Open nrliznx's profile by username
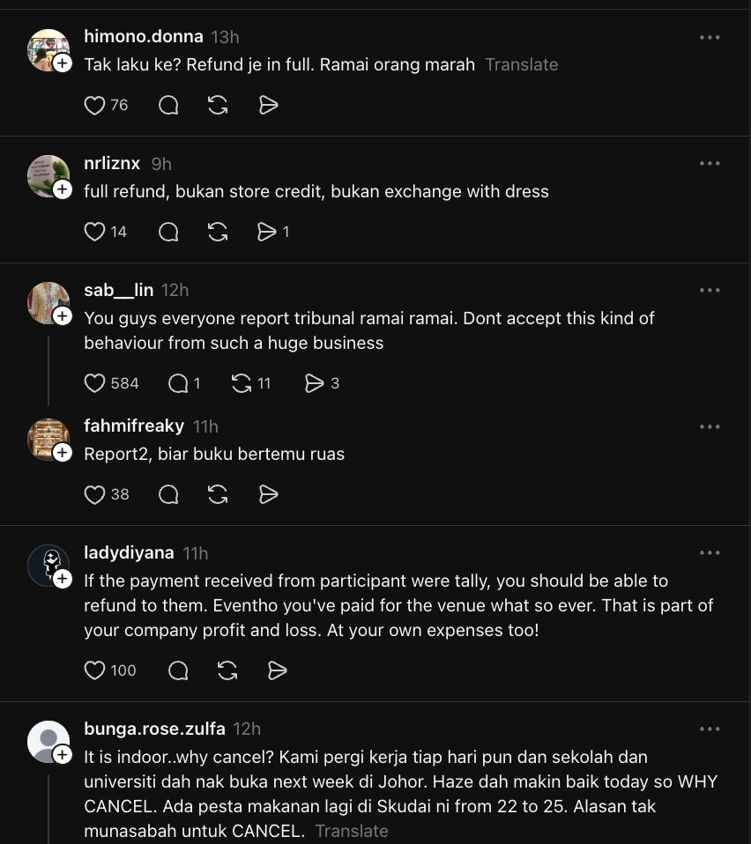 112,163
